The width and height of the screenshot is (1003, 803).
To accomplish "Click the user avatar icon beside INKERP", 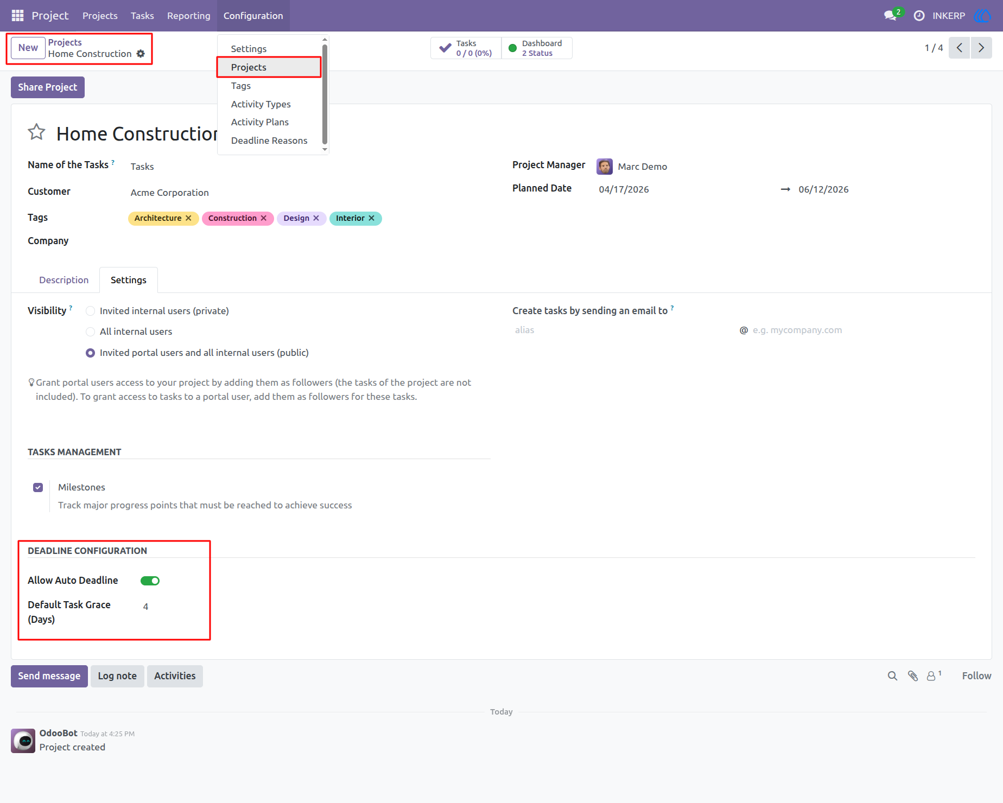I will coord(983,16).
